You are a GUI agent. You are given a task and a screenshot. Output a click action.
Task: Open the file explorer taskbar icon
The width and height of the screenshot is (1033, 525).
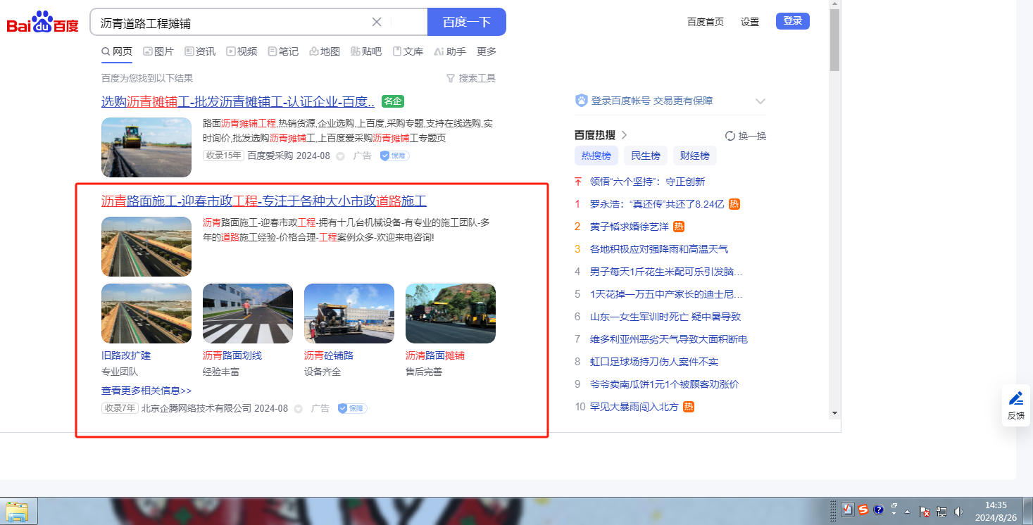coord(17,511)
